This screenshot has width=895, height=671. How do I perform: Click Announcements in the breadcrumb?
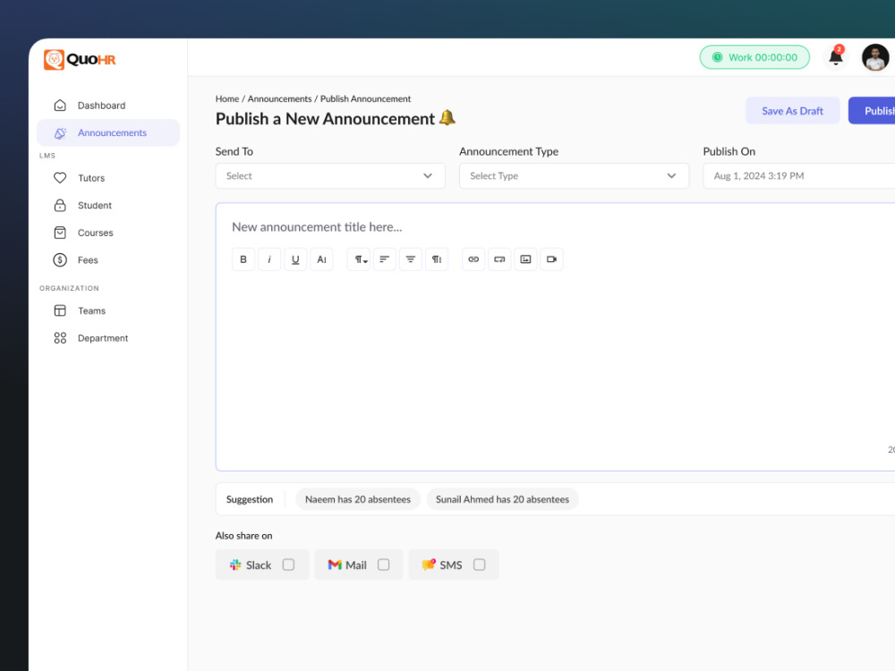click(x=279, y=98)
